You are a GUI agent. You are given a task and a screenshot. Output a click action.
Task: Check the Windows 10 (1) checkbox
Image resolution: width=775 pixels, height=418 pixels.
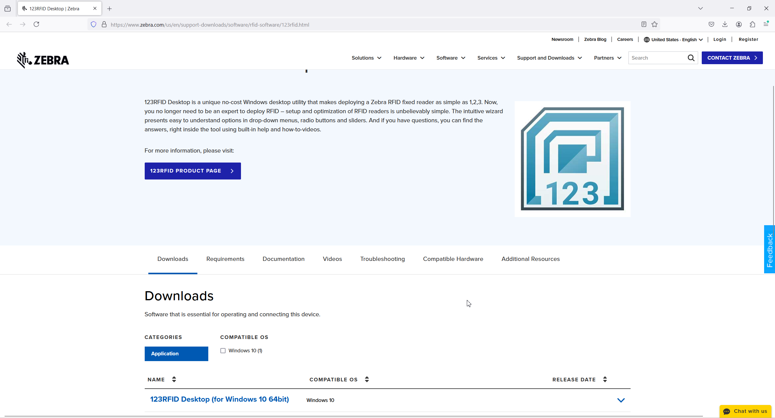[223, 351]
